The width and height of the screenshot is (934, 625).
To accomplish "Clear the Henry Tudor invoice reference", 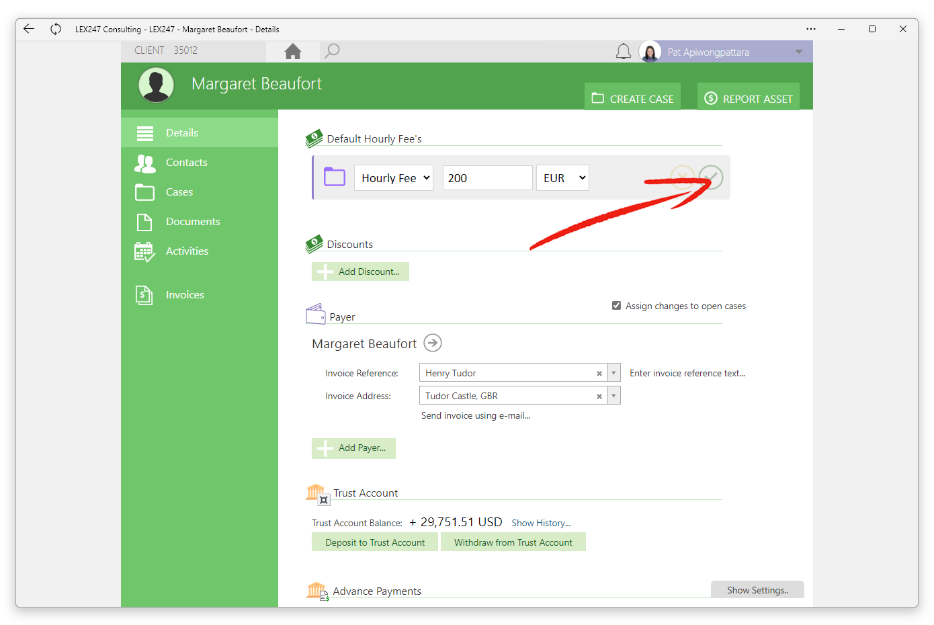I will pyautogui.click(x=599, y=374).
